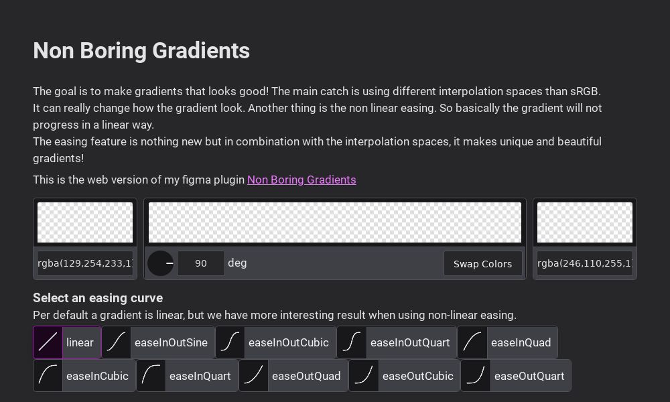Click the left gradient color preview
Image resolution: width=670 pixels, height=402 pixels.
pos(85,222)
